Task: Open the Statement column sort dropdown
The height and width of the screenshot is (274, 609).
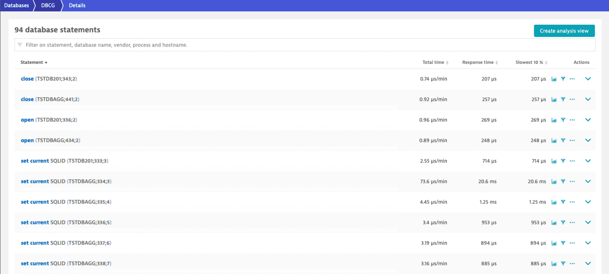Action: tap(45, 62)
